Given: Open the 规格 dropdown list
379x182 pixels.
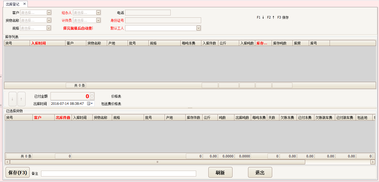Looking at the screenshot, I should [49, 28].
